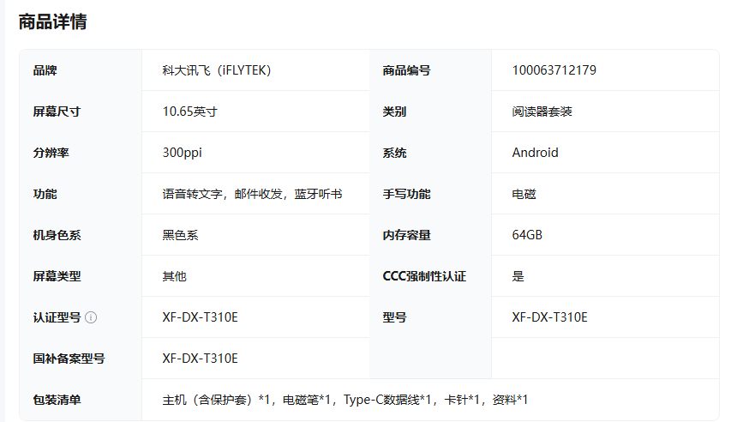Select product number 100063712179
This screenshot has height=422, width=731.
click(x=554, y=70)
